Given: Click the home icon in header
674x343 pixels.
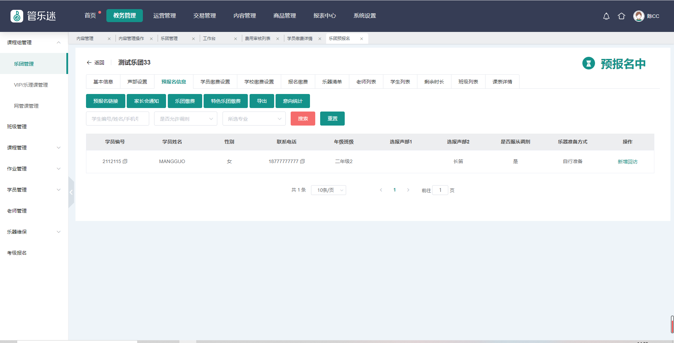Looking at the screenshot, I should click(x=621, y=16).
